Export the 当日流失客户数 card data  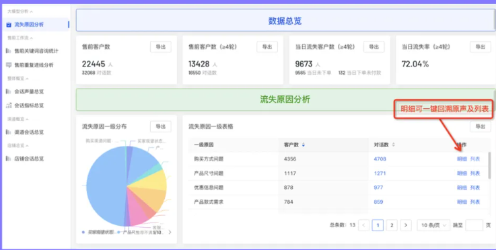(x=374, y=47)
